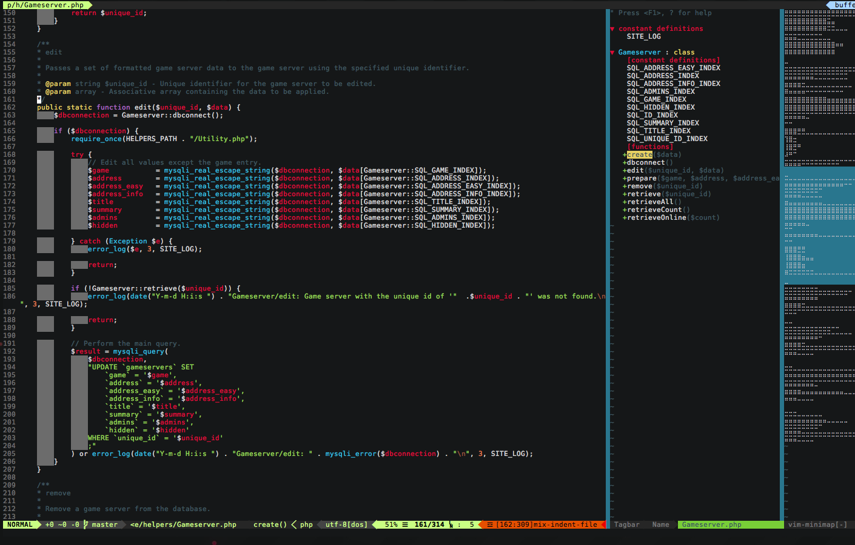
Task: Select SQL_TITLE_INDEX in Tagbar
Action: point(659,131)
